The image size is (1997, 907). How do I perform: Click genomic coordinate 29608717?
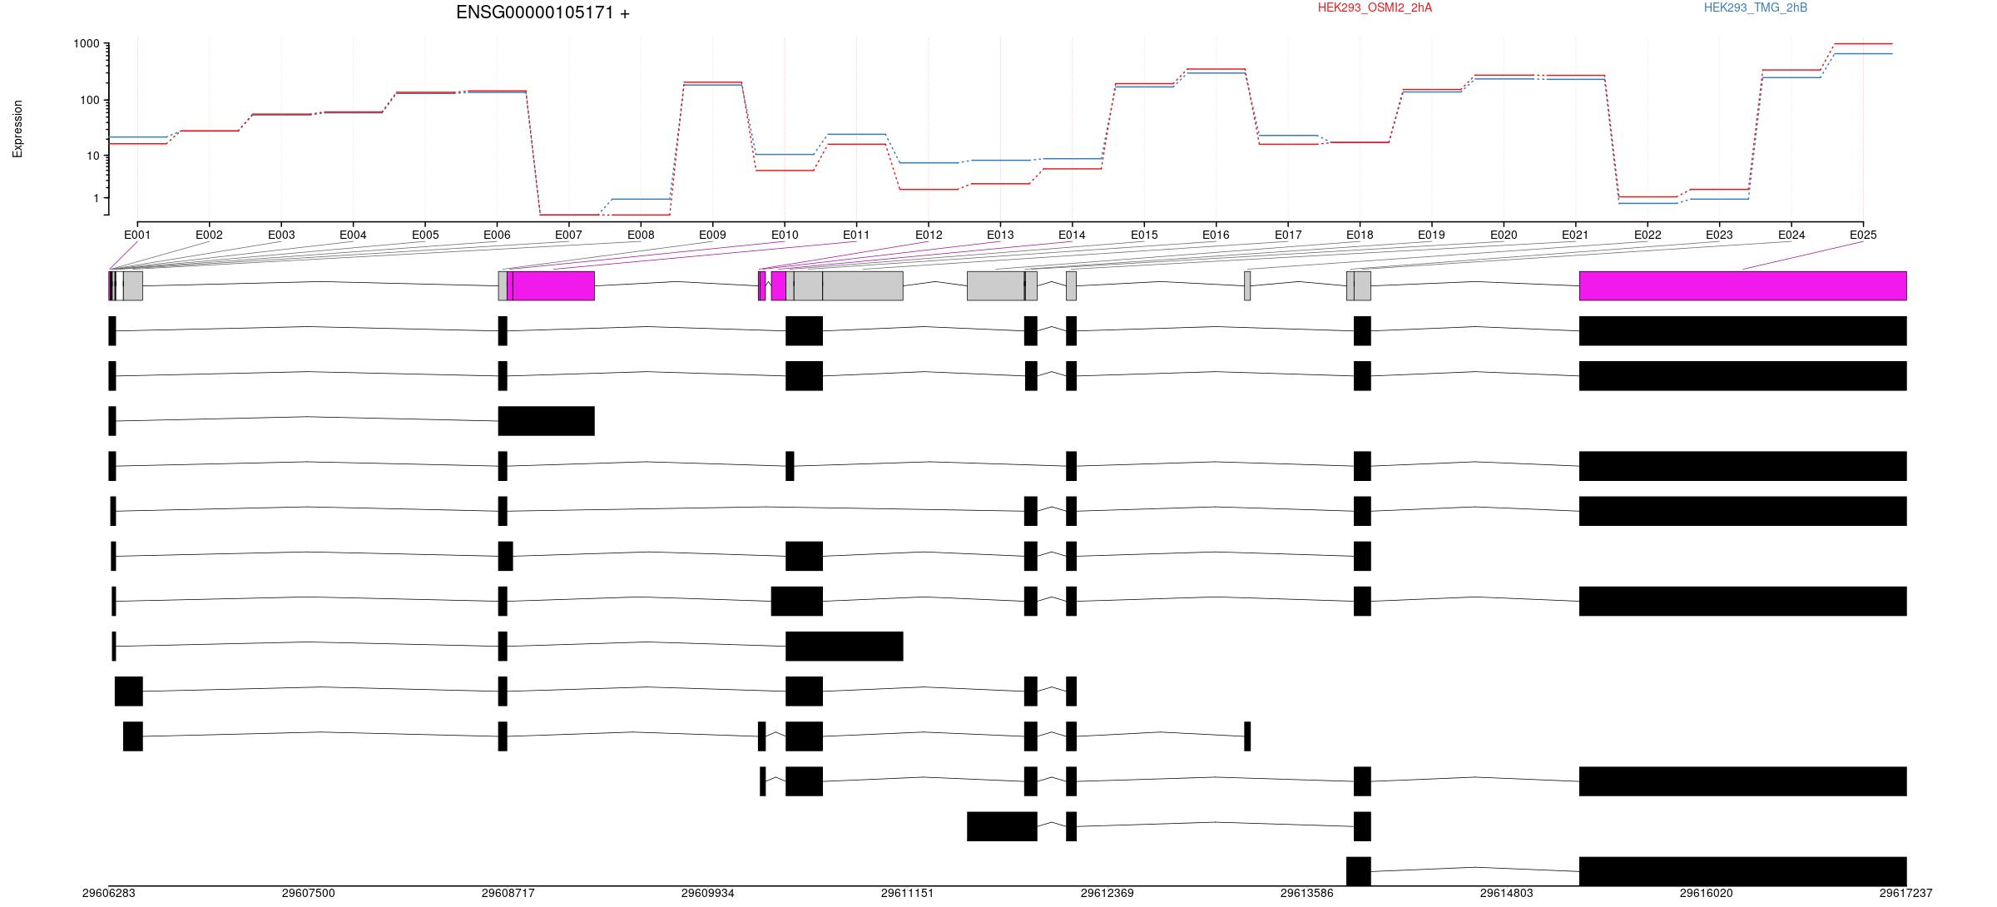pos(508,893)
